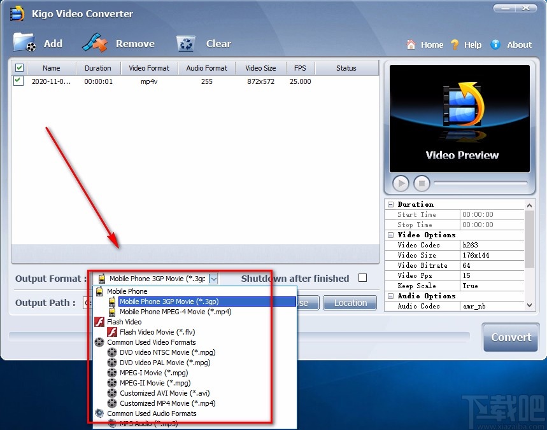This screenshot has height=430, width=547.
Task: Click phone icon in Output Format box
Action: click(101, 279)
